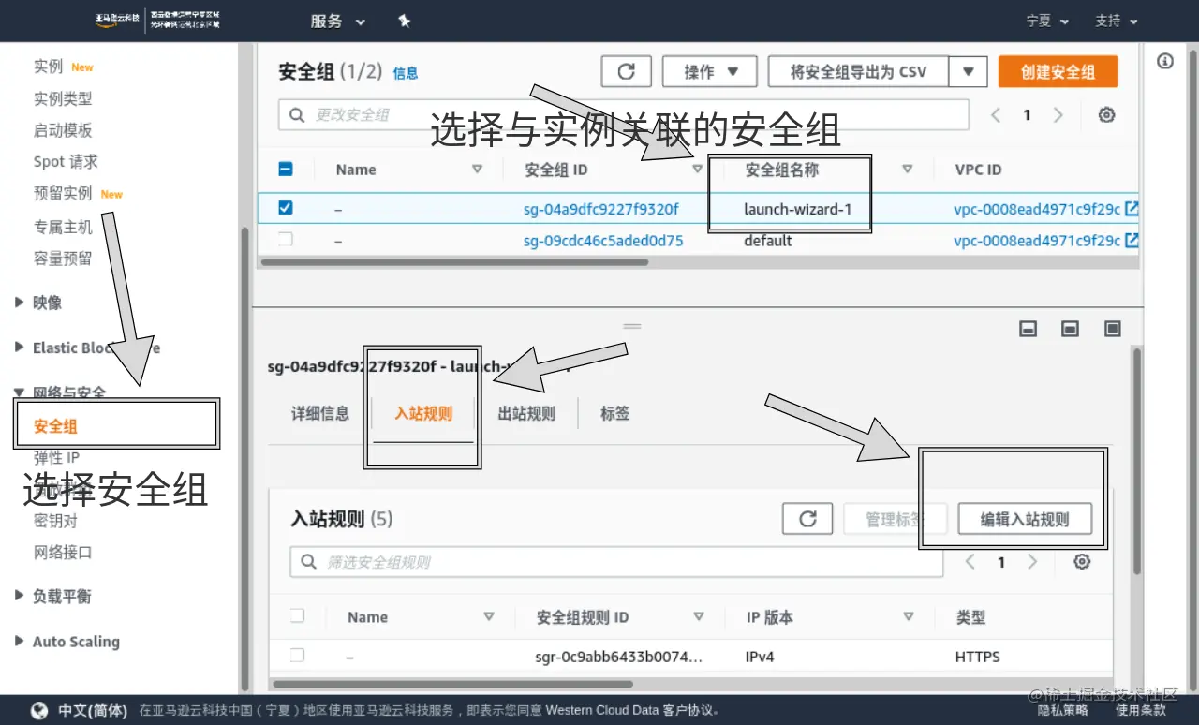This screenshot has height=725, width=1199.
Task: Go to next page of security groups
Action: (x=1058, y=115)
